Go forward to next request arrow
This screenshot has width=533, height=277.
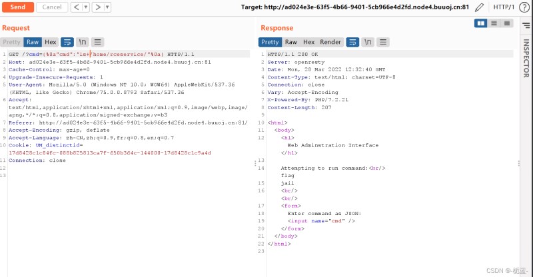(x=97, y=7)
